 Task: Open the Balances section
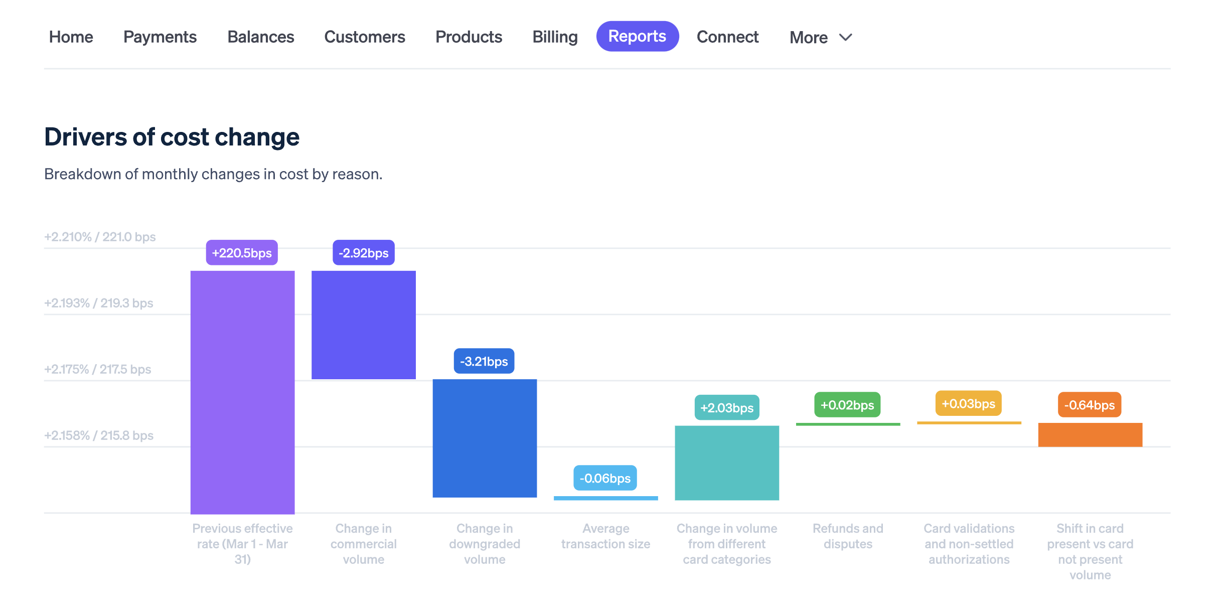coord(260,35)
